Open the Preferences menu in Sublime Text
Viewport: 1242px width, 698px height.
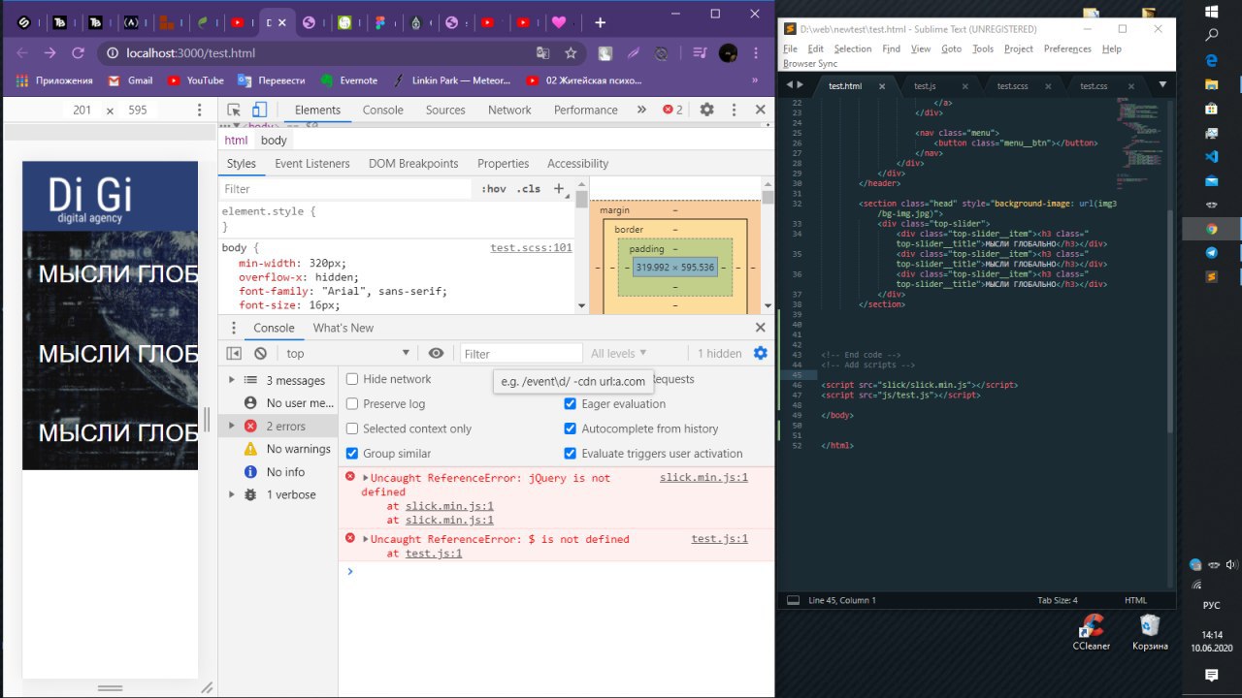(x=1067, y=48)
